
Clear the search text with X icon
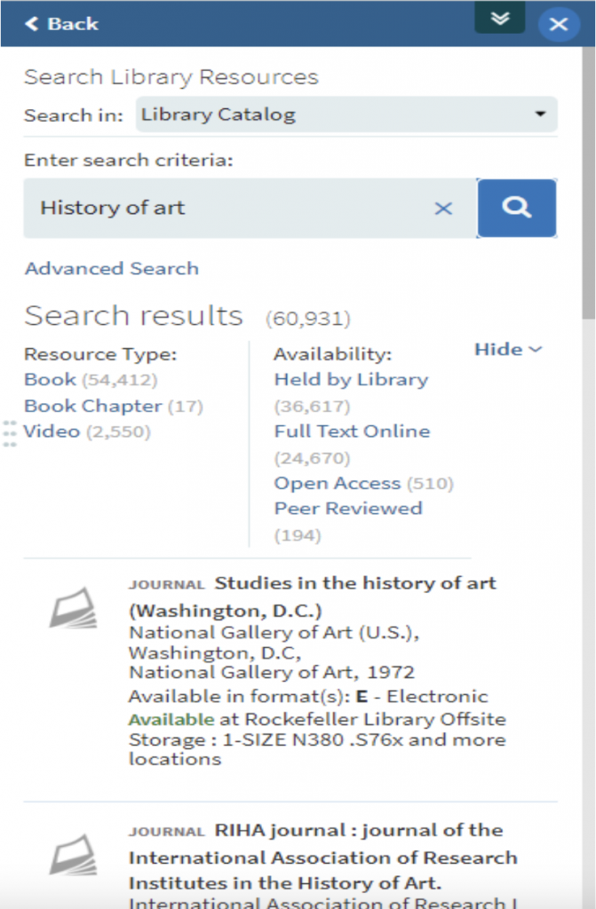click(442, 209)
